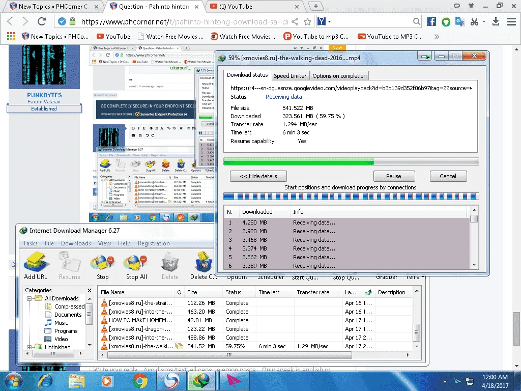Screen dimensions: 521x391
Task: Switch to the Speed Limiter tab
Action: 290,76
